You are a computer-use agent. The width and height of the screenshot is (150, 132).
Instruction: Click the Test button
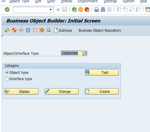[102, 72]
